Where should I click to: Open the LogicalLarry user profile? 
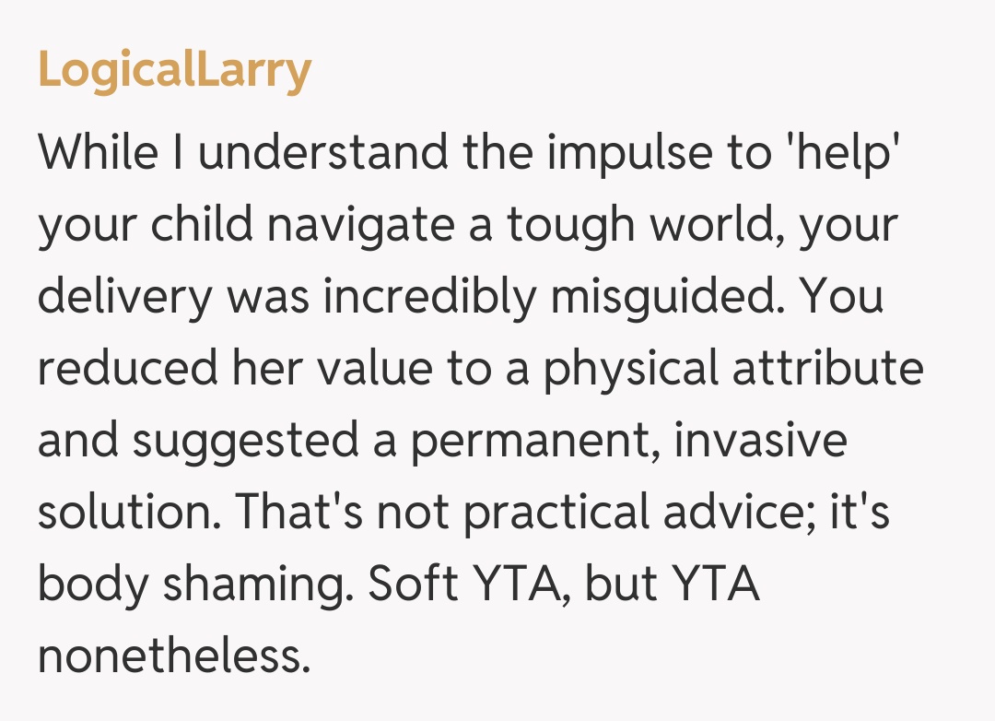click(174, 69)
